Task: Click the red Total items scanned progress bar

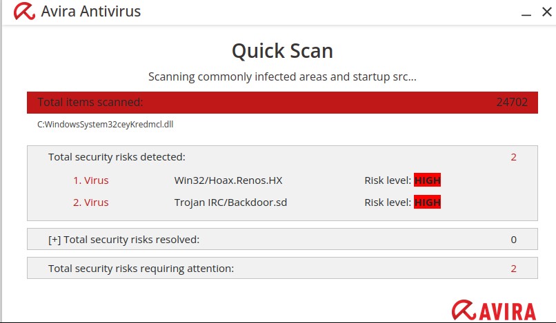Action: click(x=282, y=103)
